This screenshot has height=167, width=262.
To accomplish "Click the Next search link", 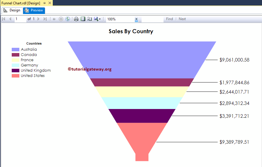I will click(182, 19).
